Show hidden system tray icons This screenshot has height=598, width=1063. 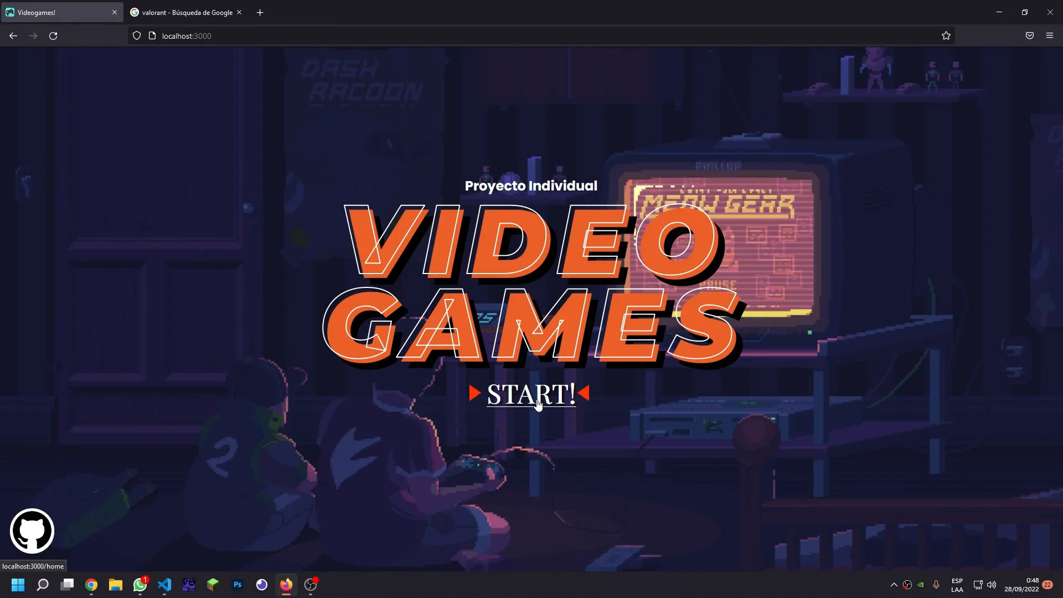(894, 585)
